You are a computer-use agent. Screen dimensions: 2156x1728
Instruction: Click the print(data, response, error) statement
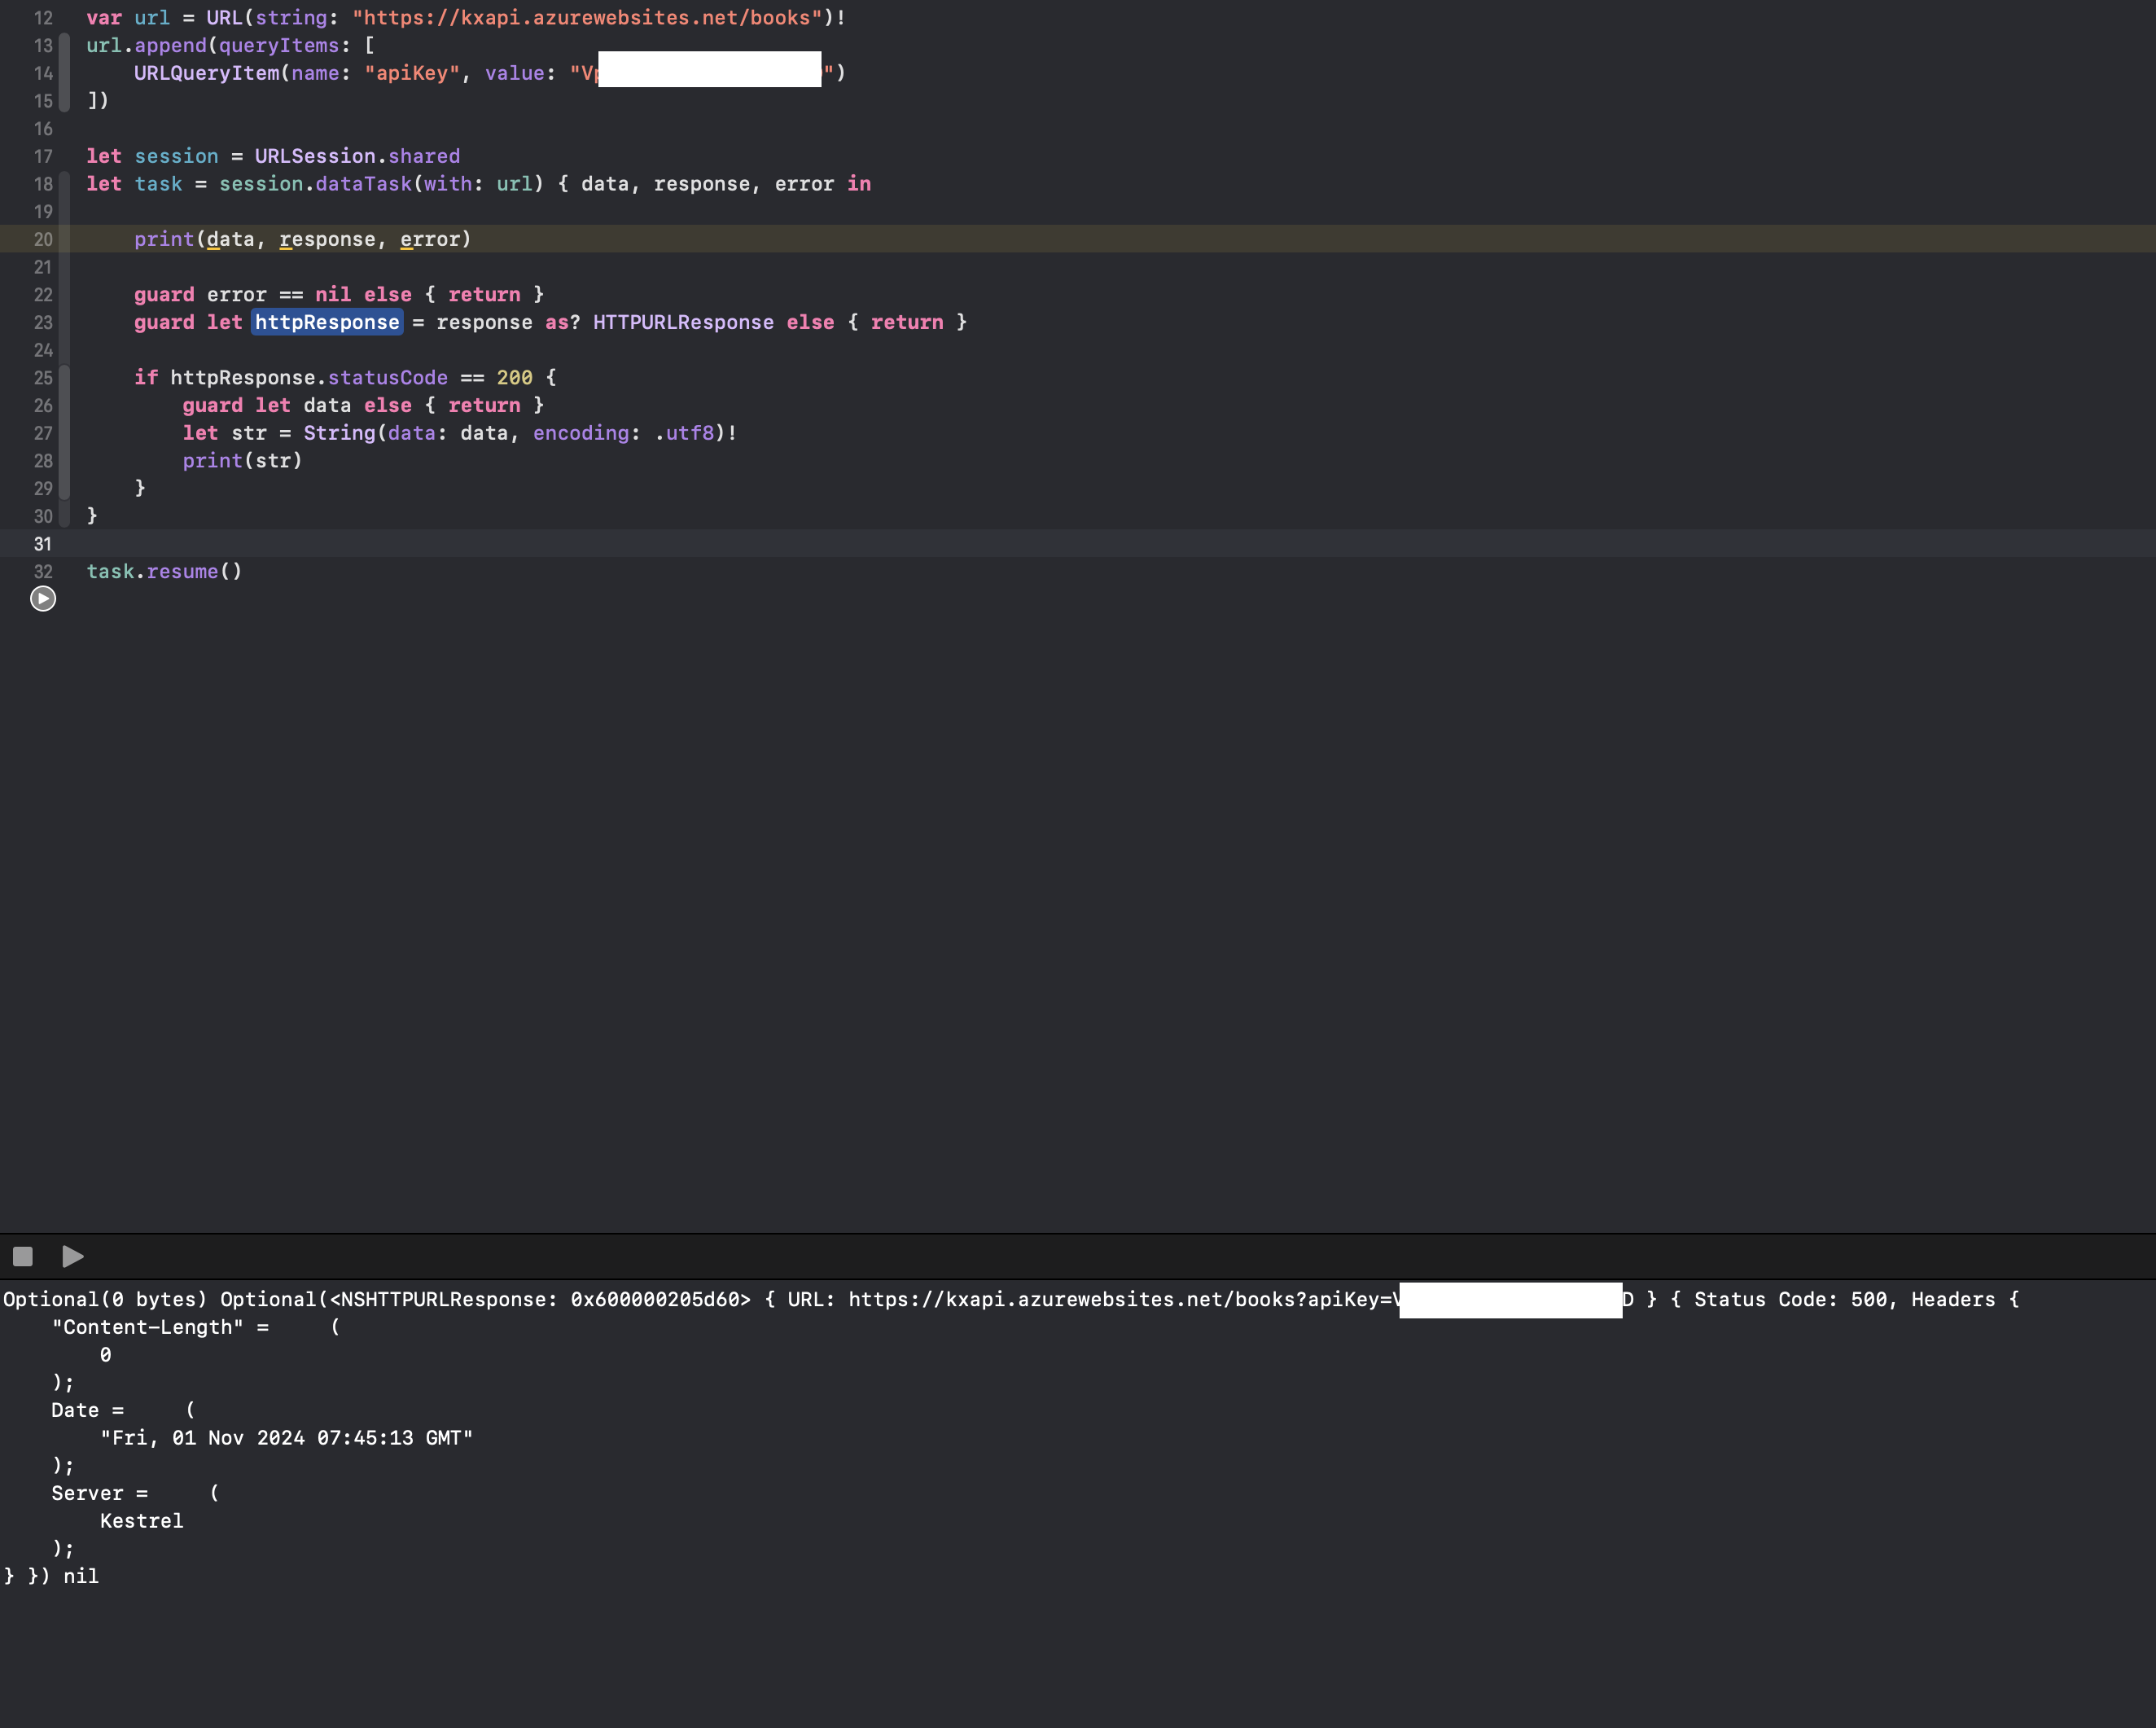(x=302, y=239)
